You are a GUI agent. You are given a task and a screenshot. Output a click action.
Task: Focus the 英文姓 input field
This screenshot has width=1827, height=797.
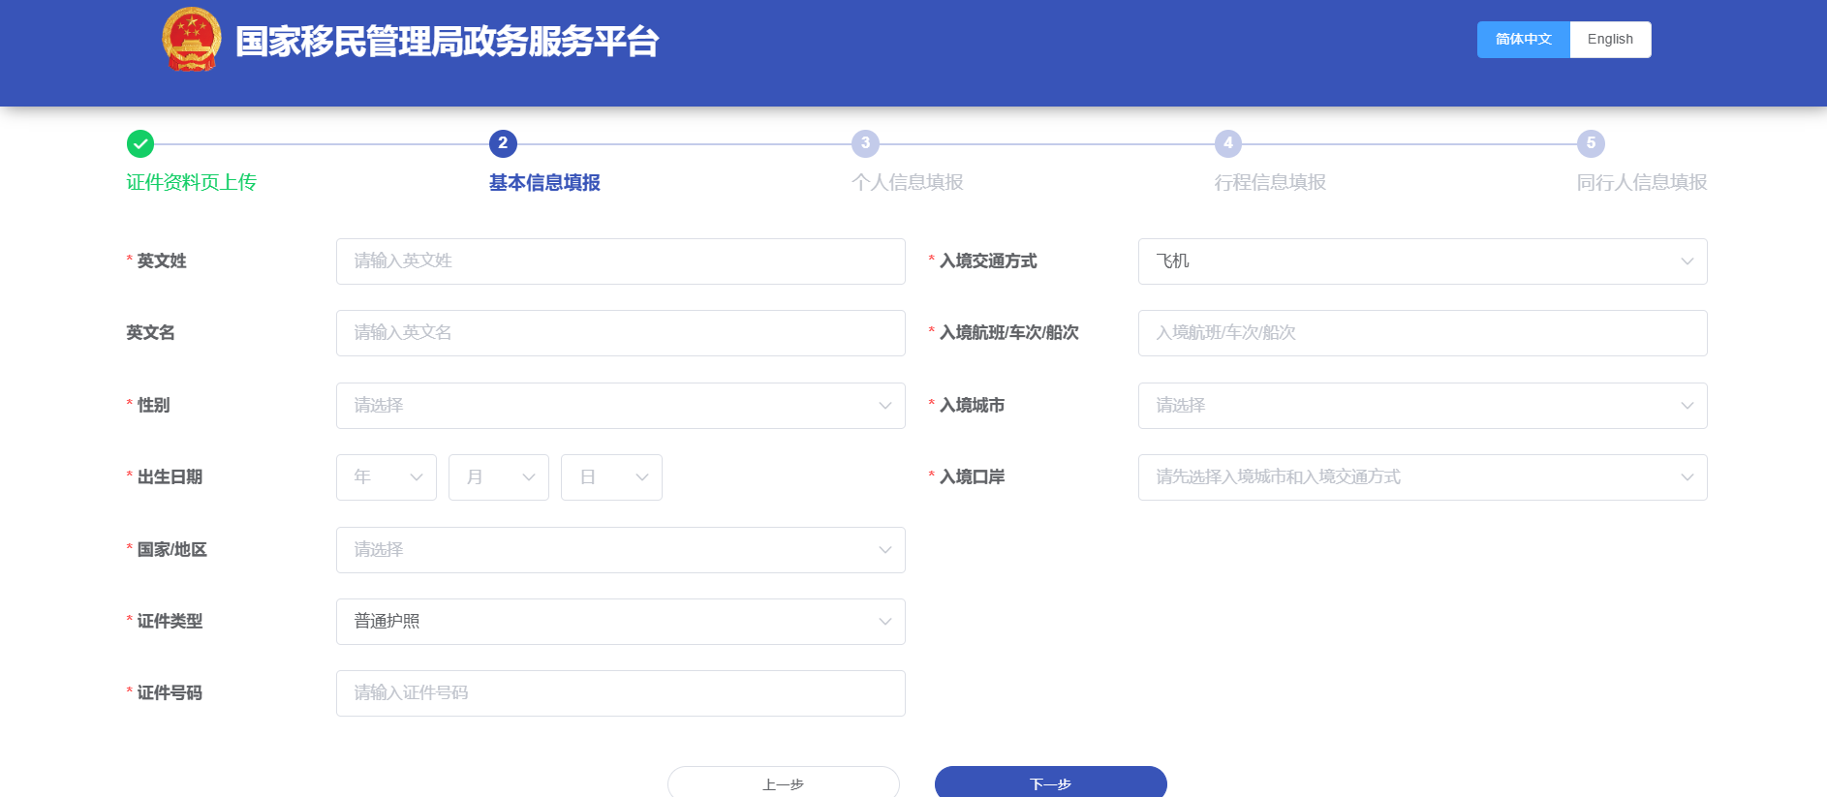click(621, 261)
